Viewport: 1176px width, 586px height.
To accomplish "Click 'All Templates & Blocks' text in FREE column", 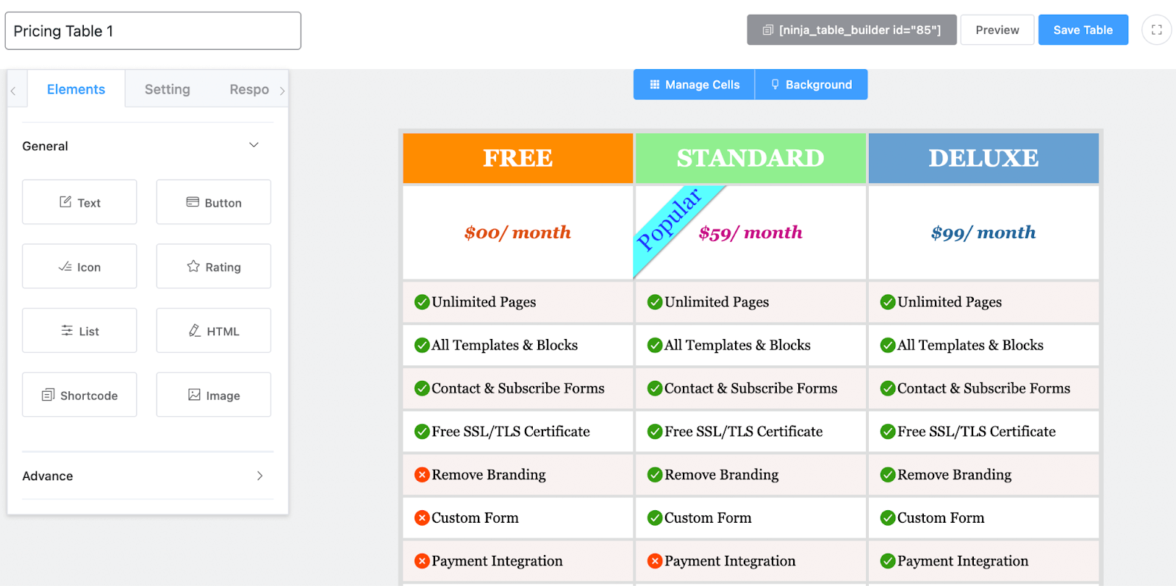I will [x=505, y=346].
